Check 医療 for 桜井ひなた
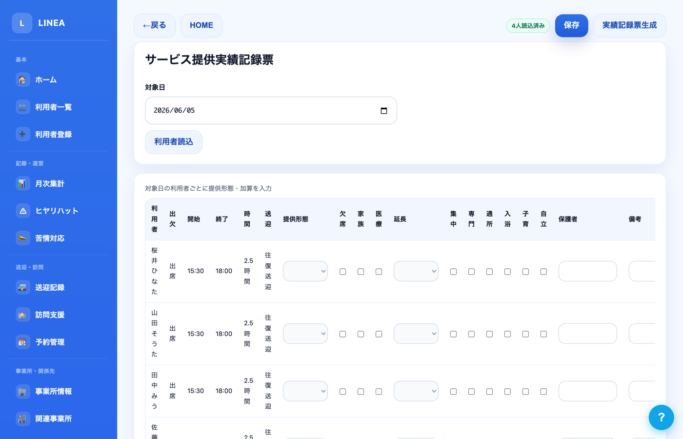The height and width of the screenshot is (439, 683). click(379, 272)
